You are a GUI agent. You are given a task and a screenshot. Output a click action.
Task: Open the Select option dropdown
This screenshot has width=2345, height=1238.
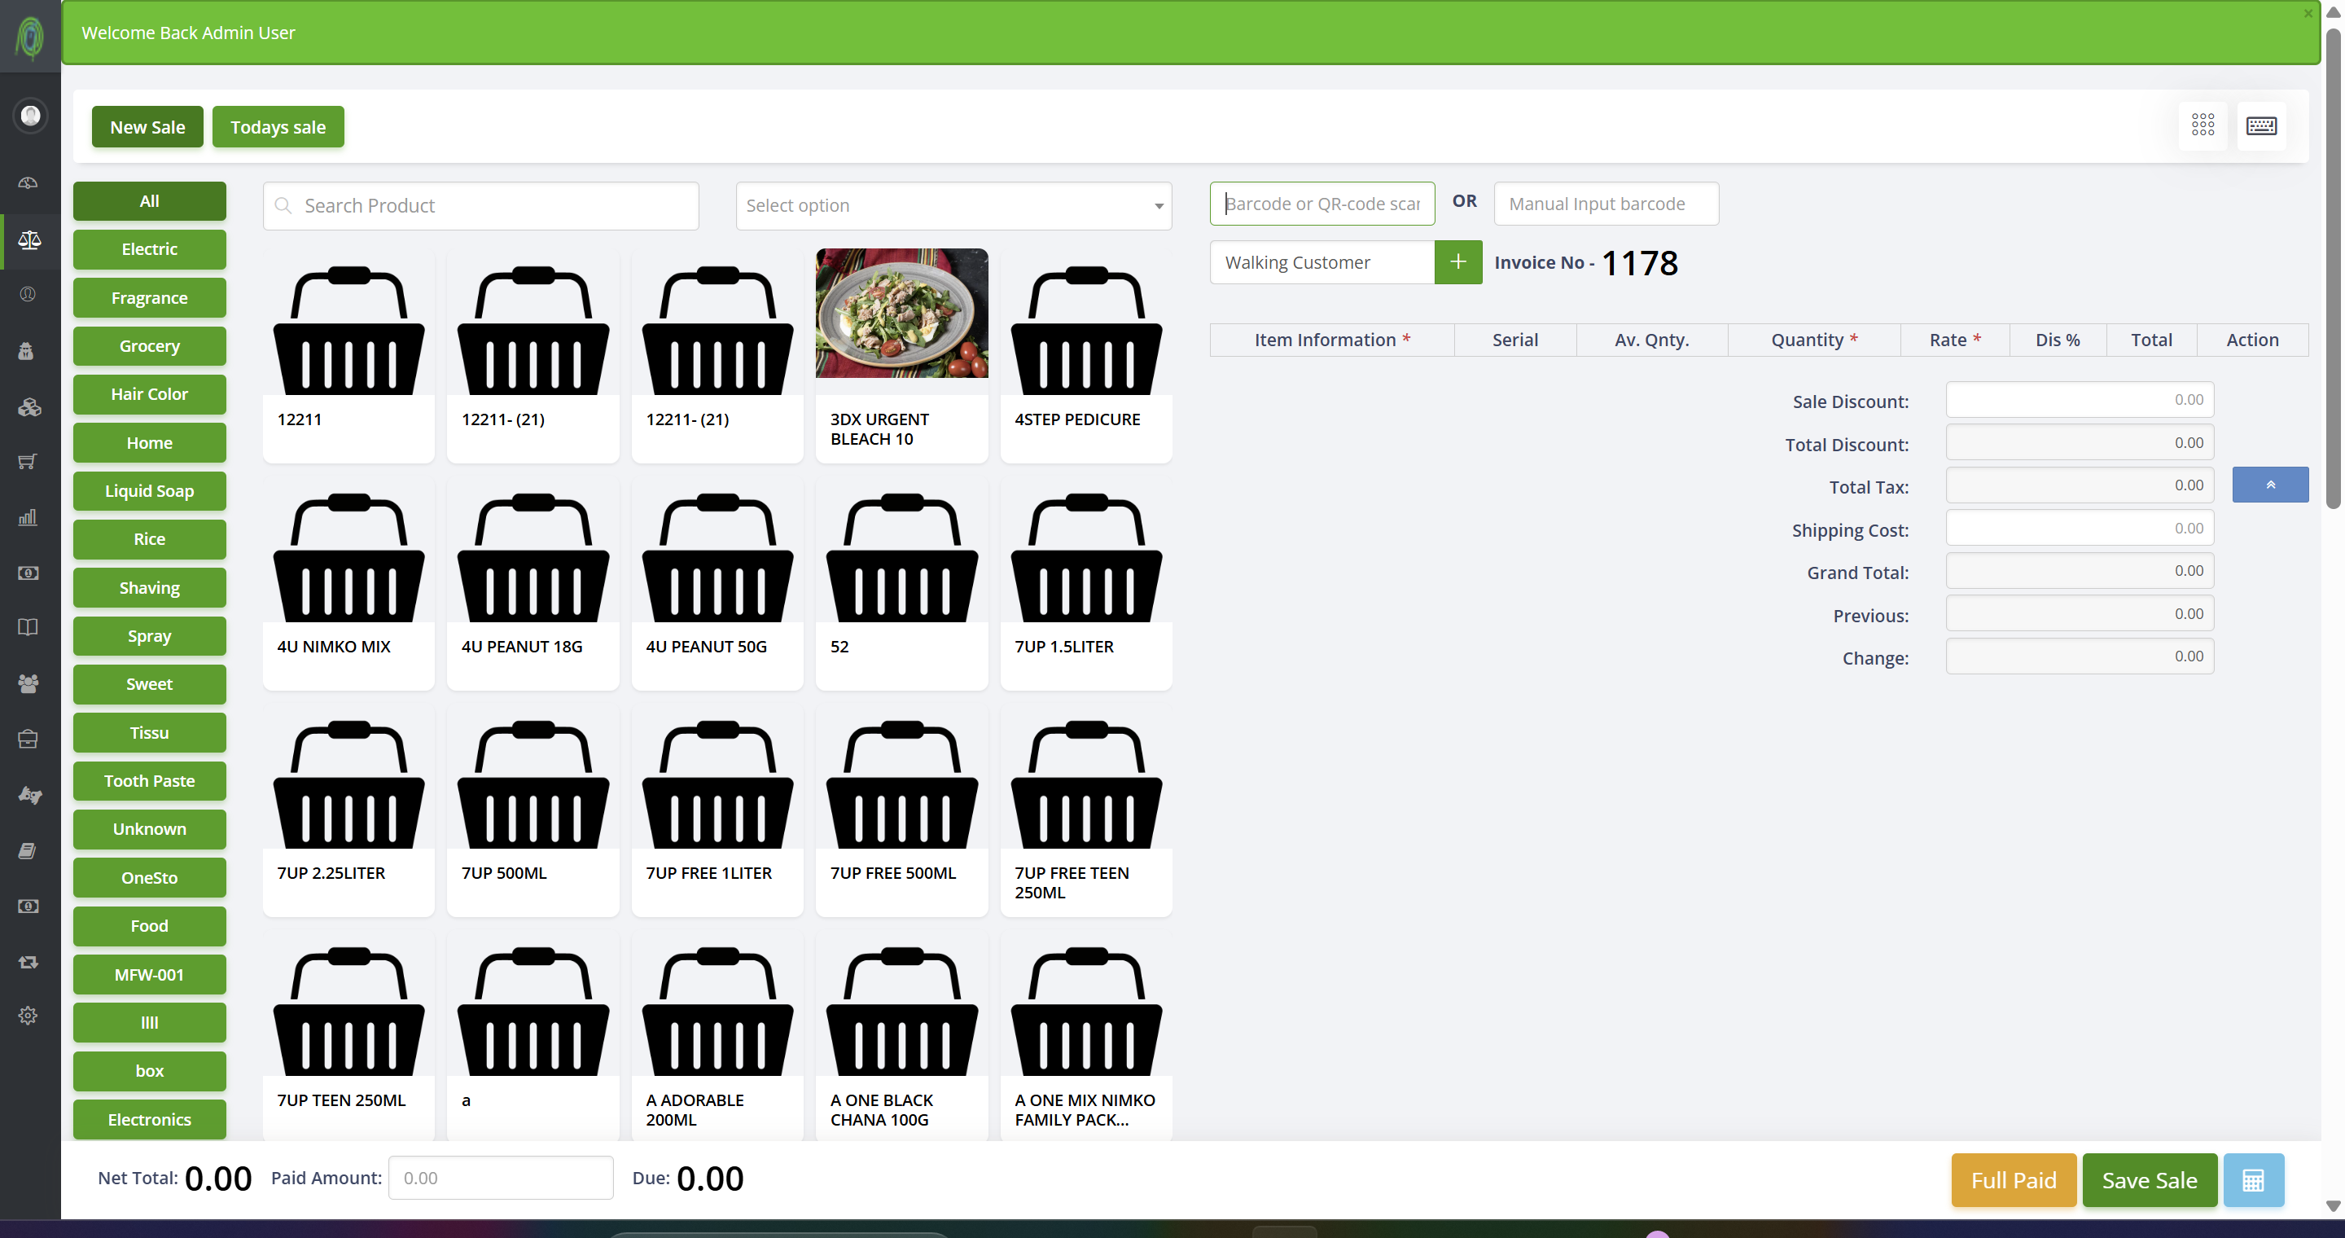coord(953,206)
